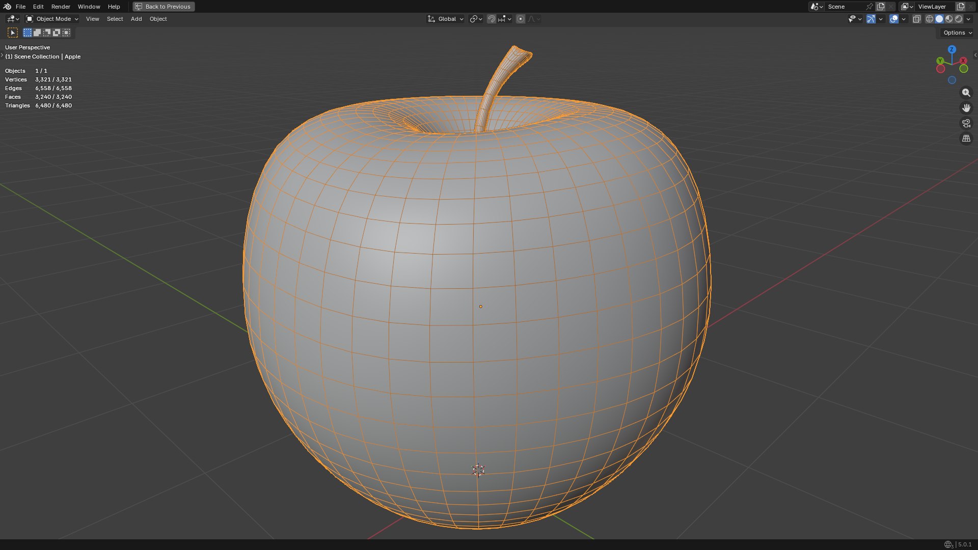The image size is (978, 550).
Task: Add a new view layer
Action: (x=961, y=7)
